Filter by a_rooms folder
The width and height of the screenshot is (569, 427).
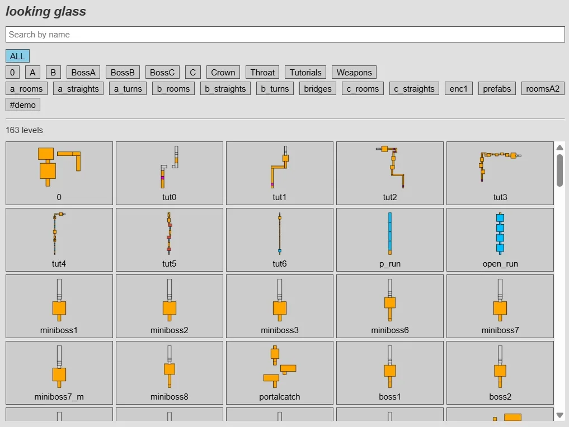click(26, 89)
